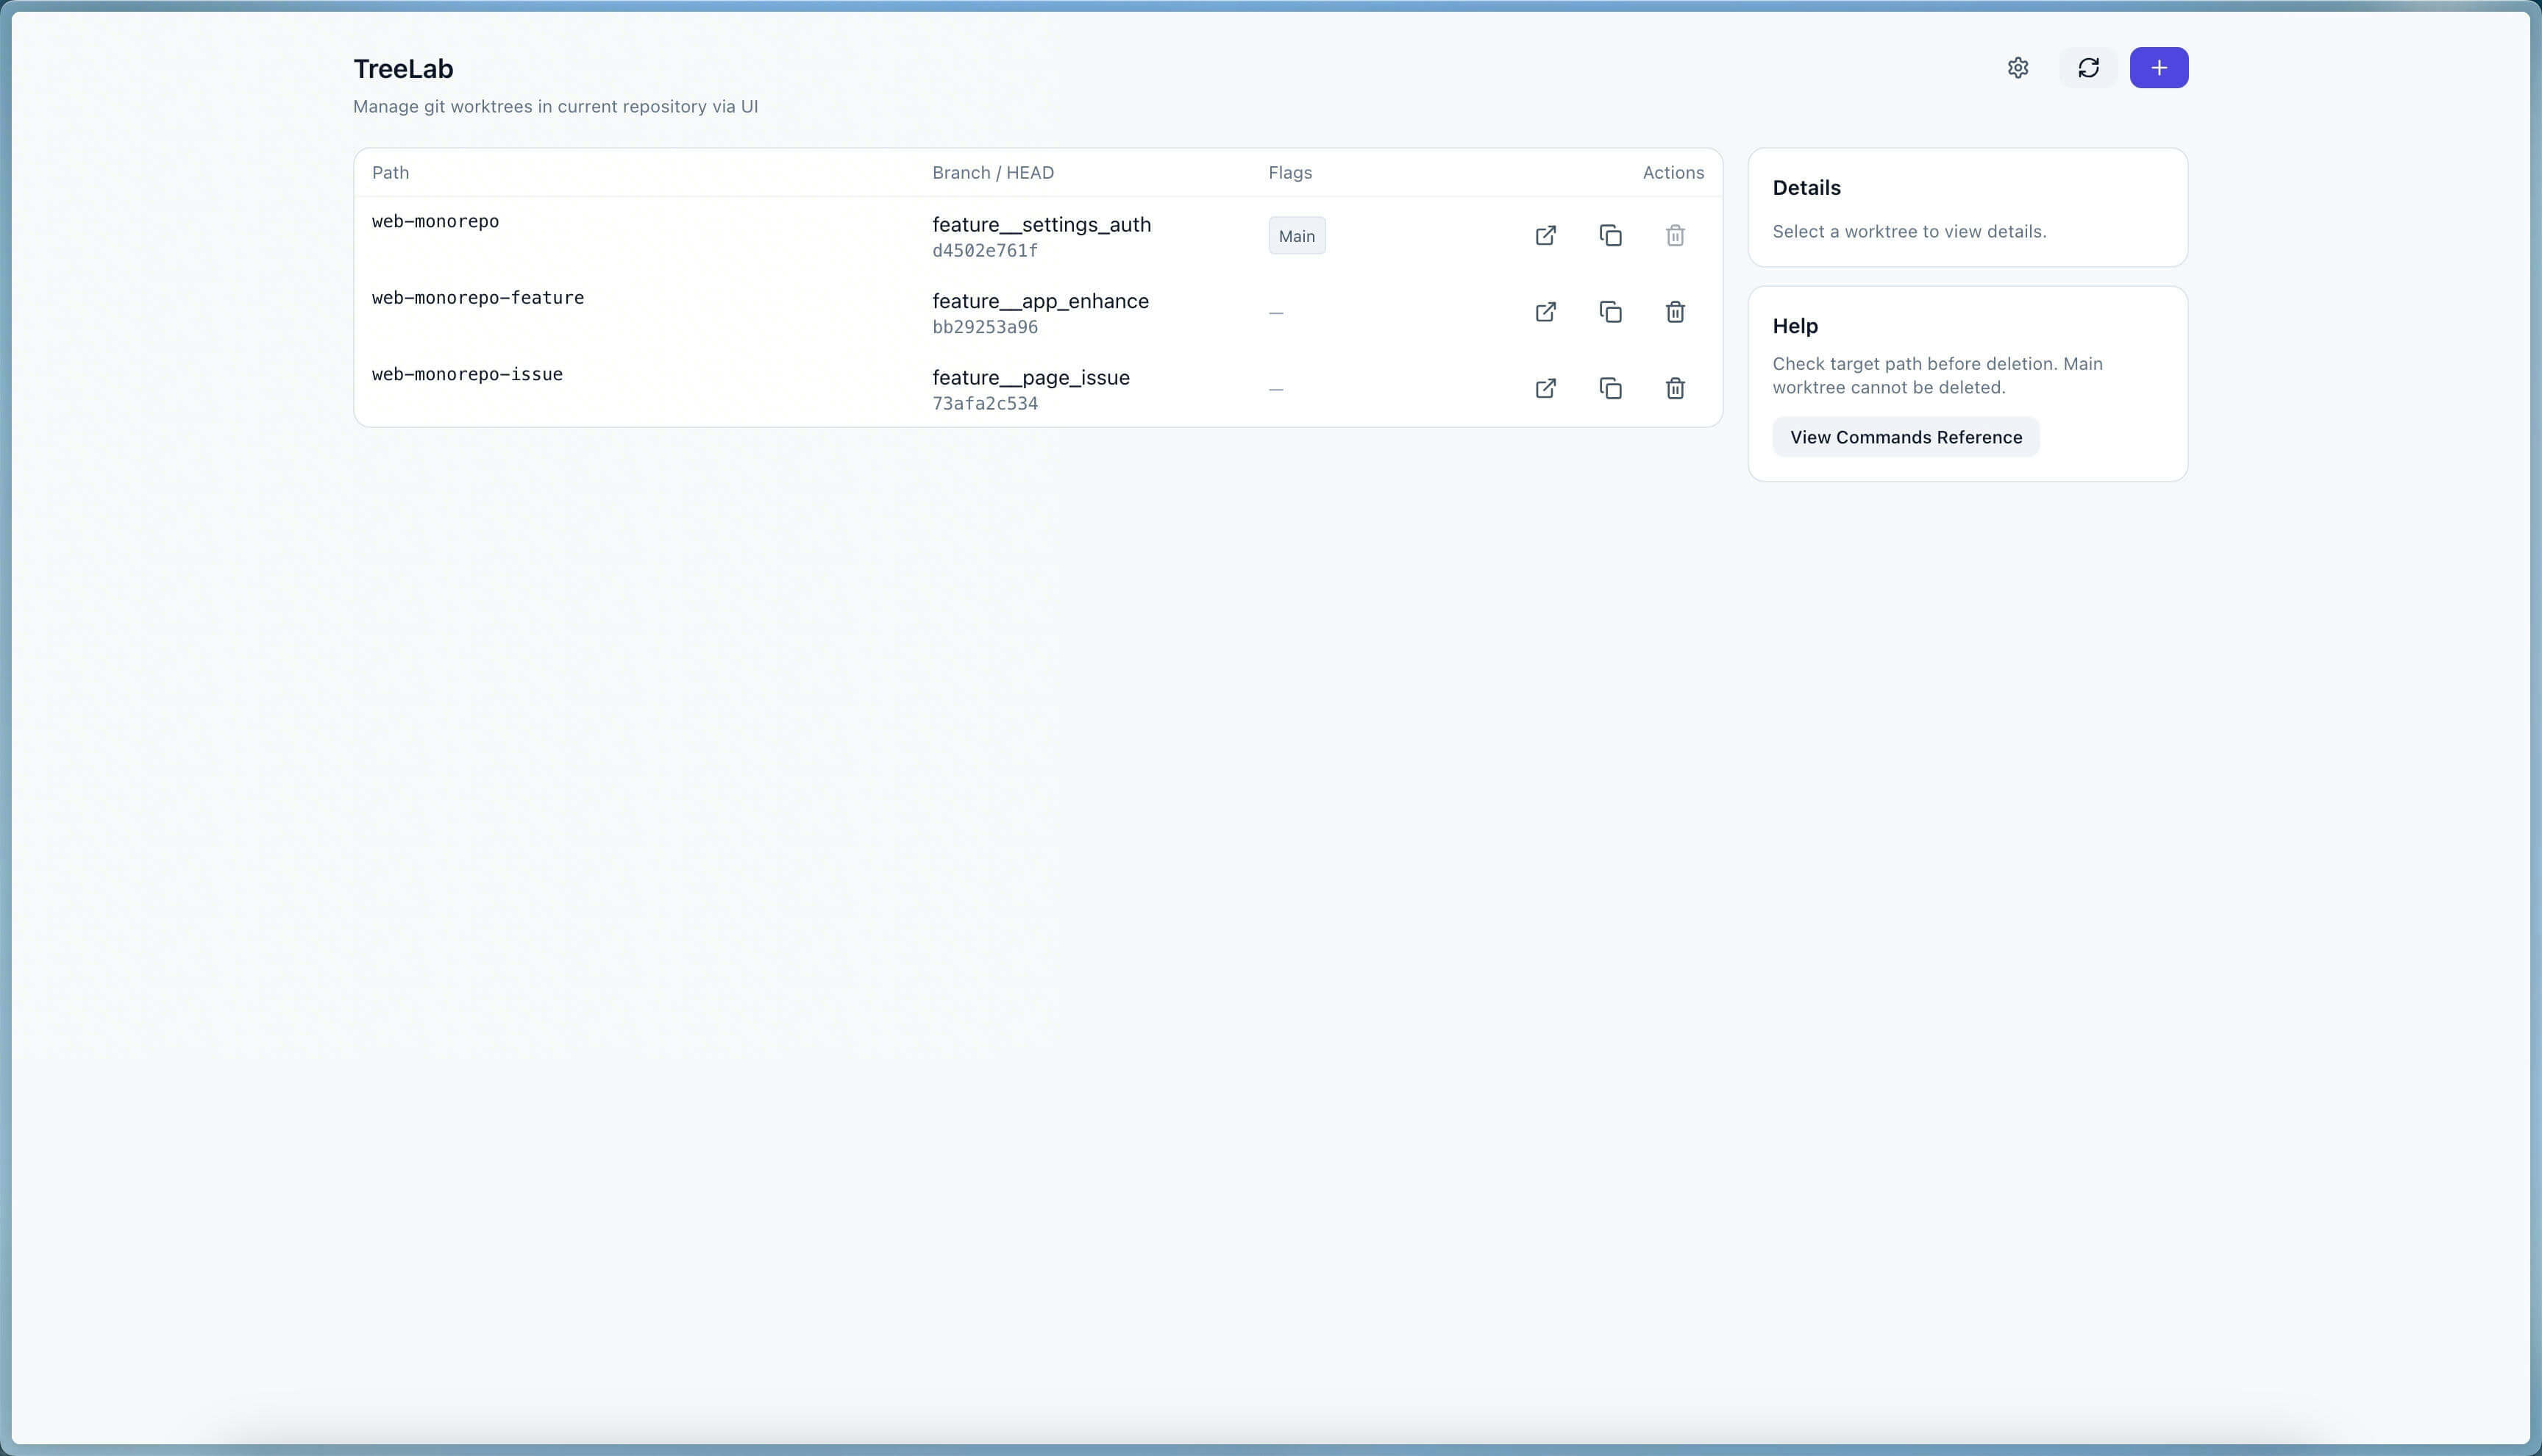Image resolution: width=2542 pixels, height=1456 pixels.
Task: Click the purple add worktree plus button
Action: (x=2158, y=68)
